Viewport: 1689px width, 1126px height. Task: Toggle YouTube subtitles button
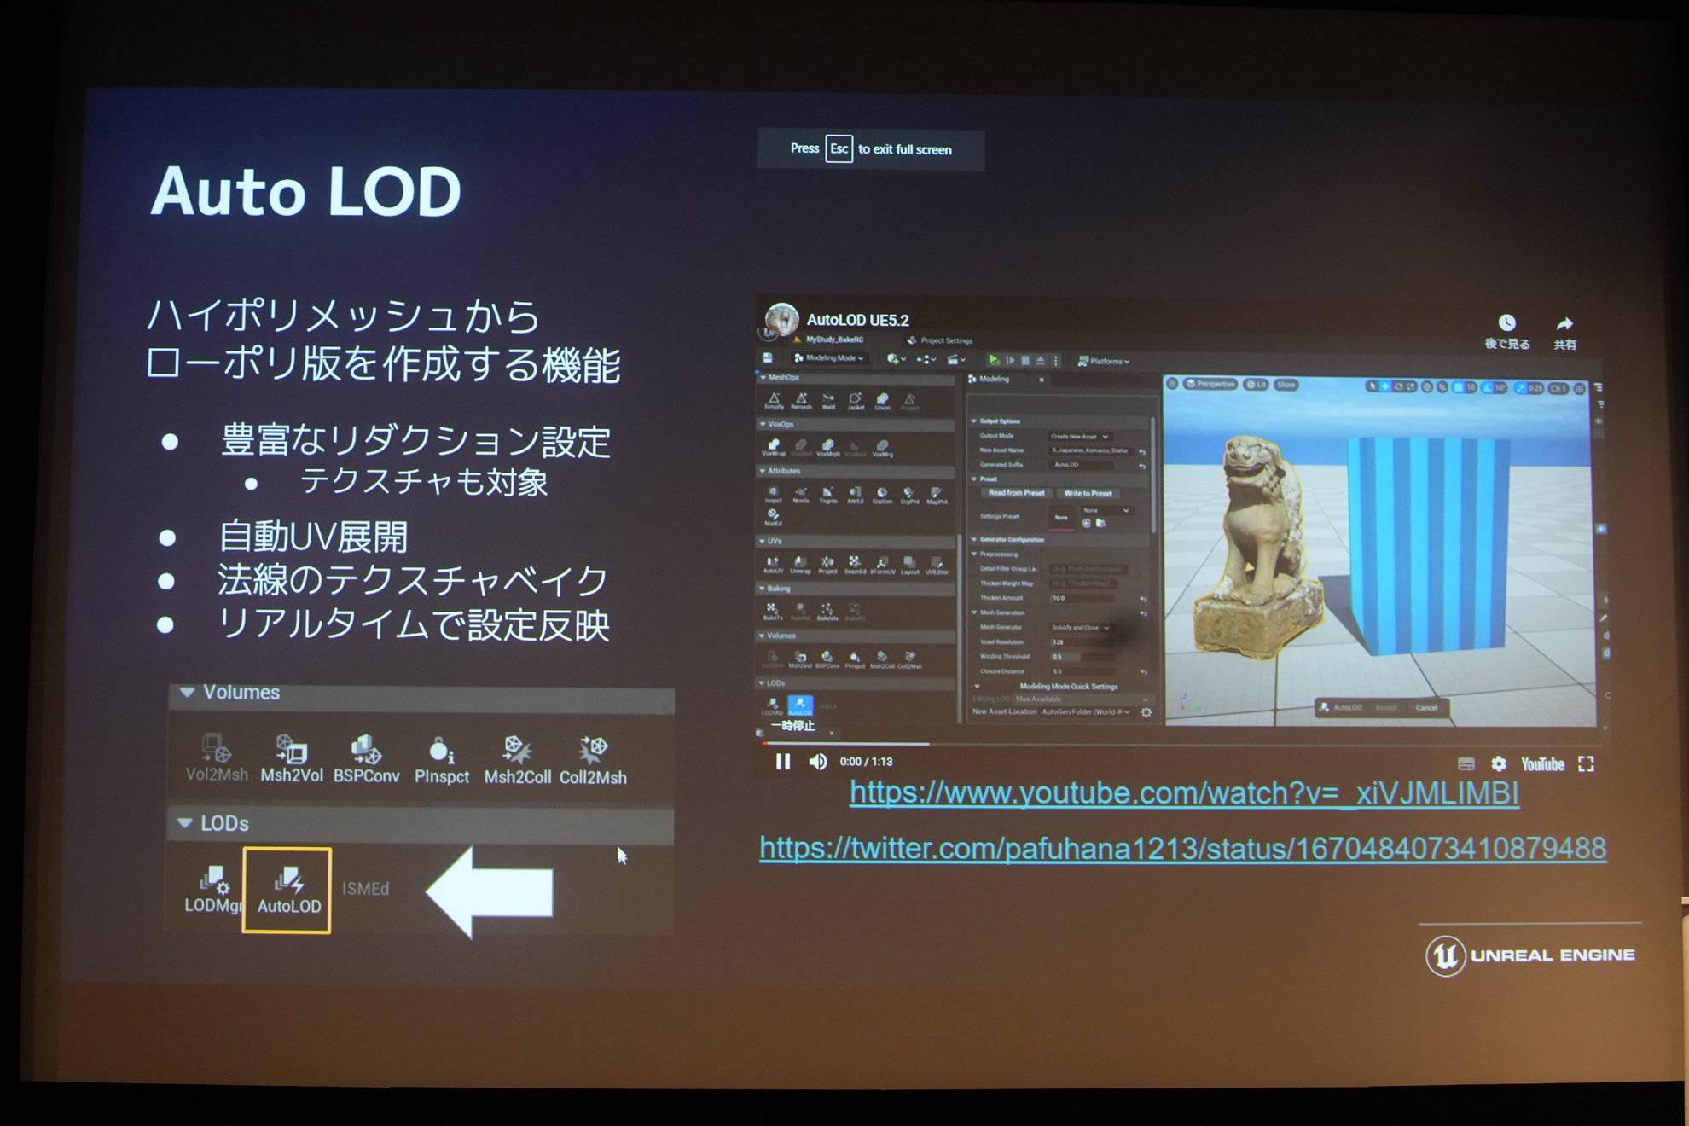point(1466,764)
